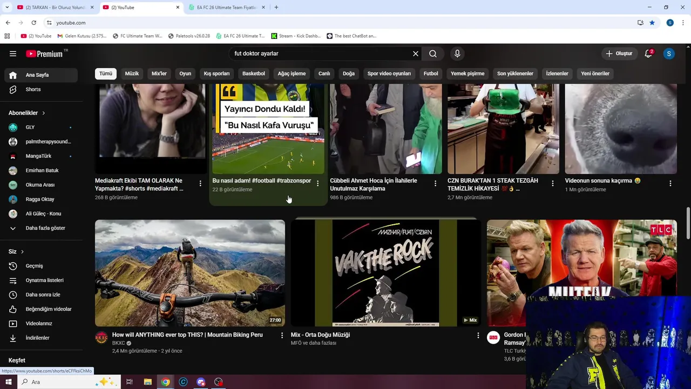Open Windows Start menu
The height and width of the screenshot is (389, 691).
pos(8,382)
